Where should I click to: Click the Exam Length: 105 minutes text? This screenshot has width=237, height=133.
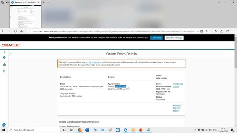(71, 96)
